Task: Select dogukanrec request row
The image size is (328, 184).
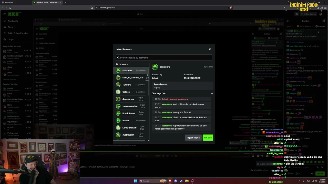Action: [x=131, y=99]
